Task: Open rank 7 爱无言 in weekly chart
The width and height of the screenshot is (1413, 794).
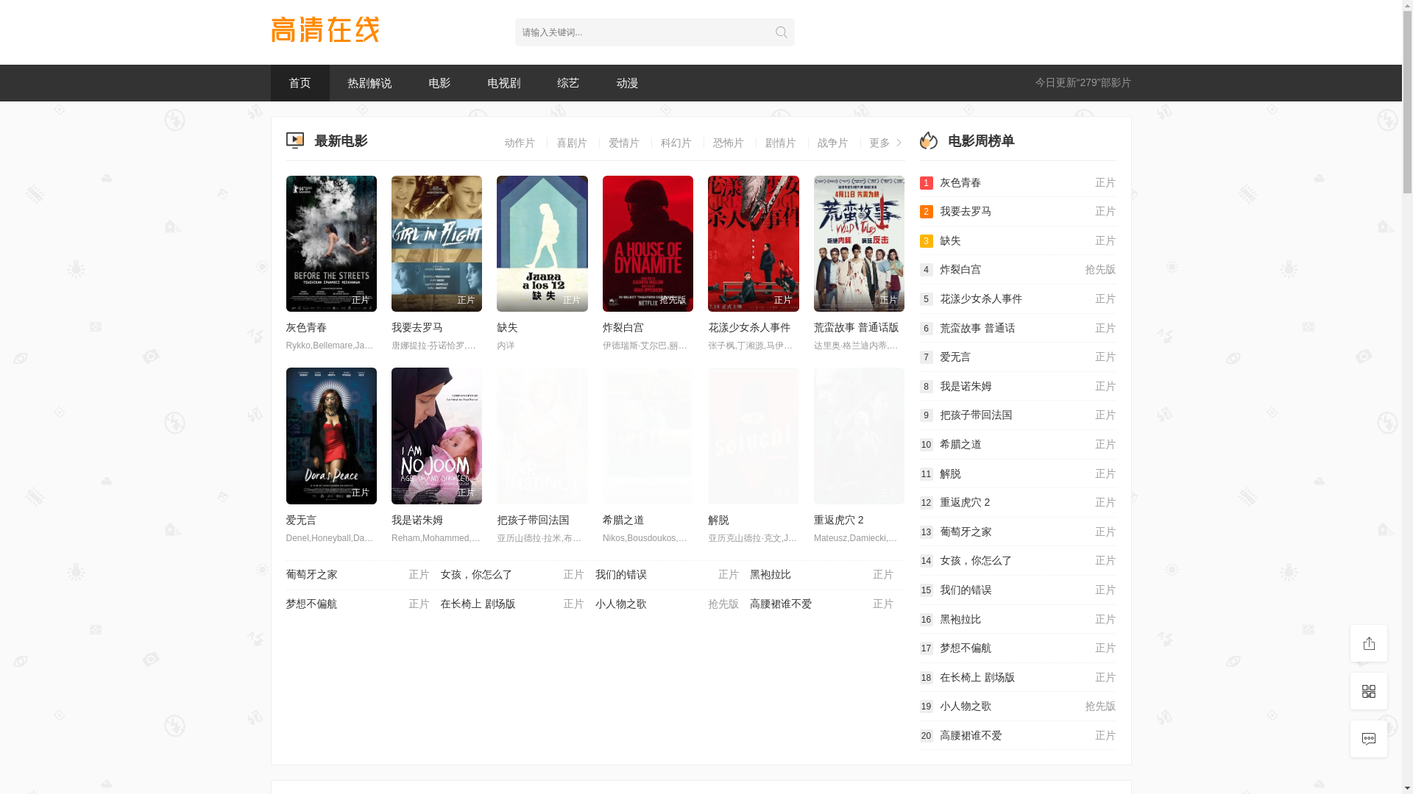Action: (1018, 357)
